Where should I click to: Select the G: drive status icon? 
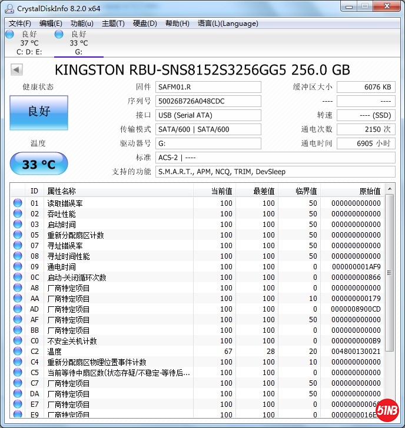click(59, 35)
